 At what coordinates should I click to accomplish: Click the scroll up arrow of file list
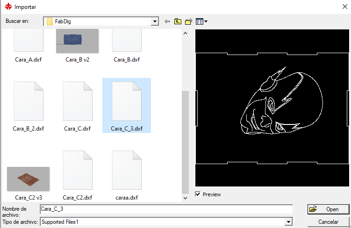point(186,34)
